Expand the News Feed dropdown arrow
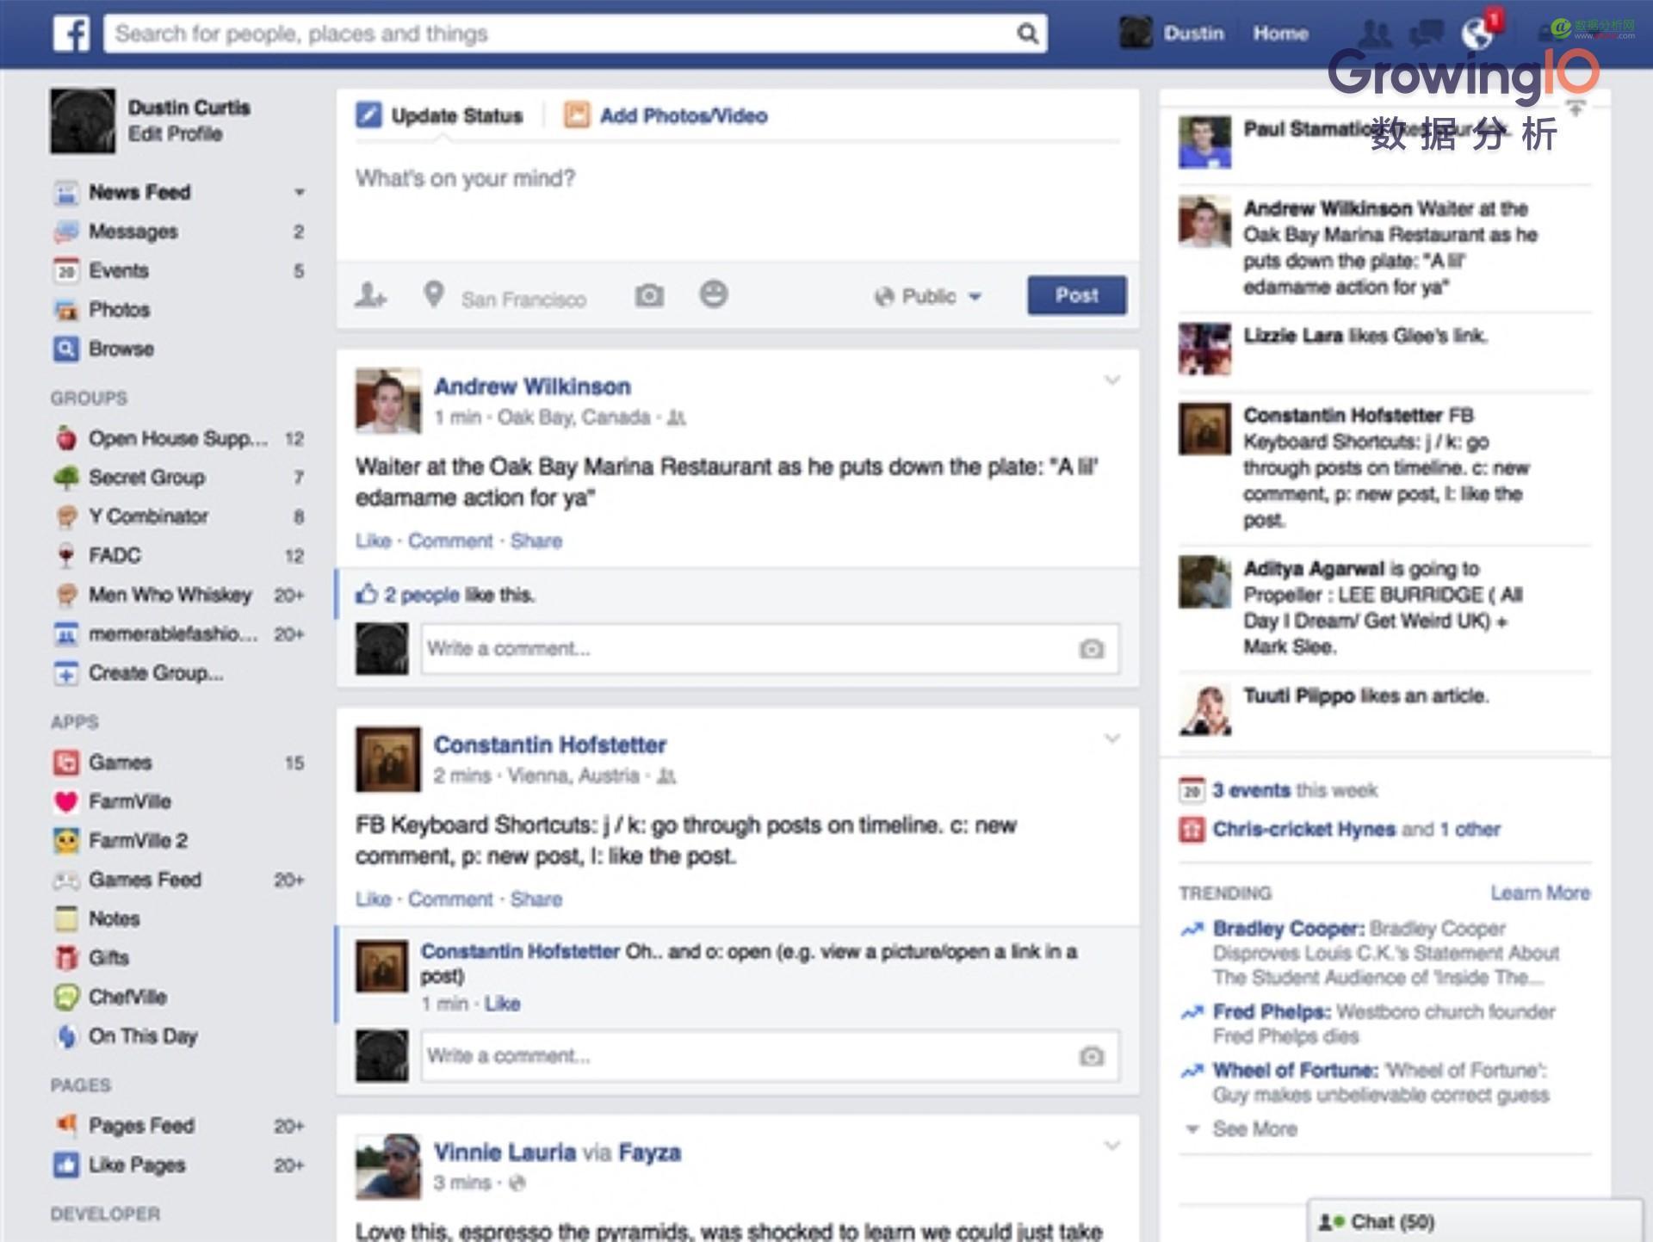Screen dimensions: 1653x1242 299,192
